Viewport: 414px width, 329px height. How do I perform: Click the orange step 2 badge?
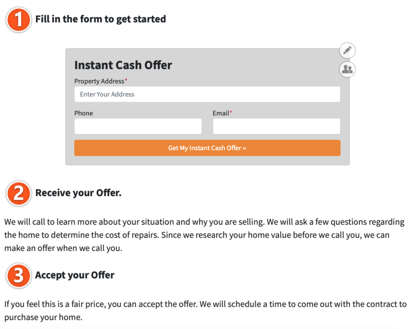pos(19,193)
